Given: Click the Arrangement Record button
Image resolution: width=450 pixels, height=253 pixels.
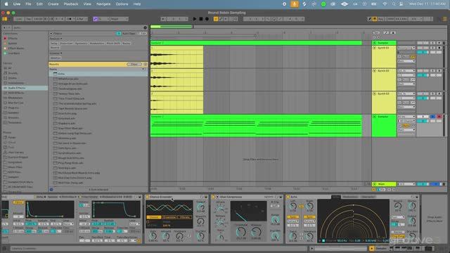Looking at the screenshot, I should tap(207, 19).
